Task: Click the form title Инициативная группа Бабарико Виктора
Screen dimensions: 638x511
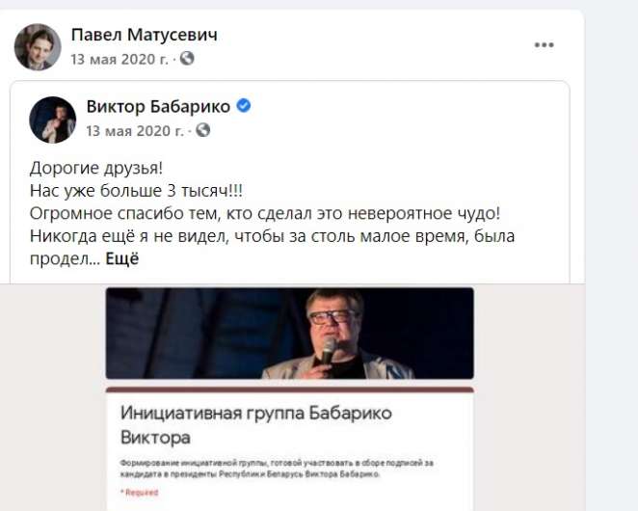Action: point(256,425)
